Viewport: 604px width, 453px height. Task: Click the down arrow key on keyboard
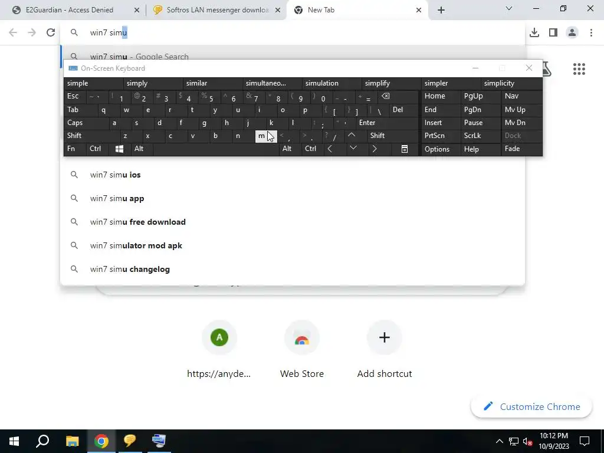(x=353, y=149)
